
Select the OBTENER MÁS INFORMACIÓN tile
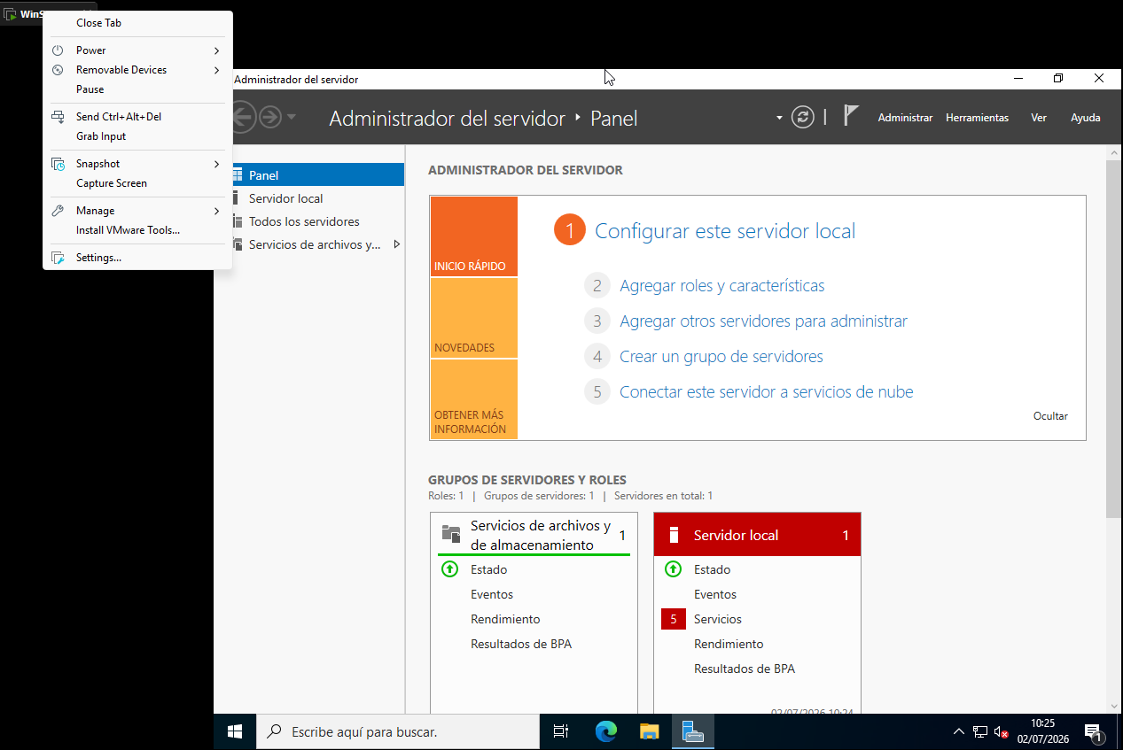pos(474,399)
